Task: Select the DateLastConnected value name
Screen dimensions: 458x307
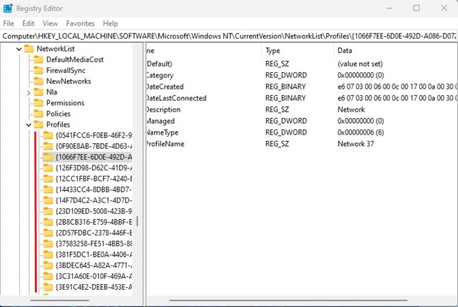Action: [177, 98]
